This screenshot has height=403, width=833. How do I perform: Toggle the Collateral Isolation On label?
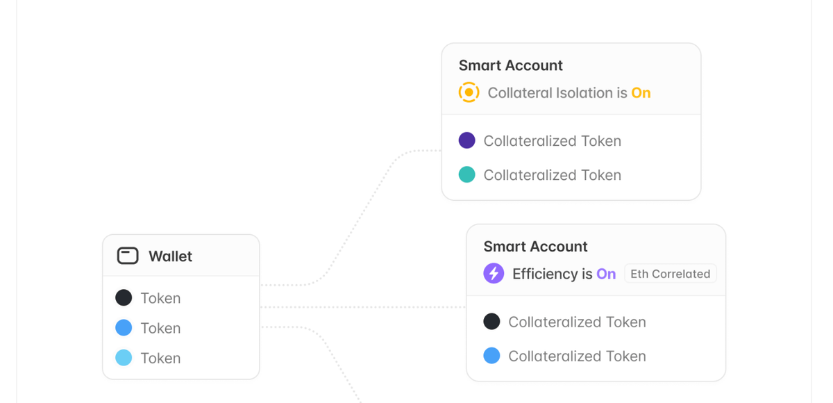pos(641,93)
